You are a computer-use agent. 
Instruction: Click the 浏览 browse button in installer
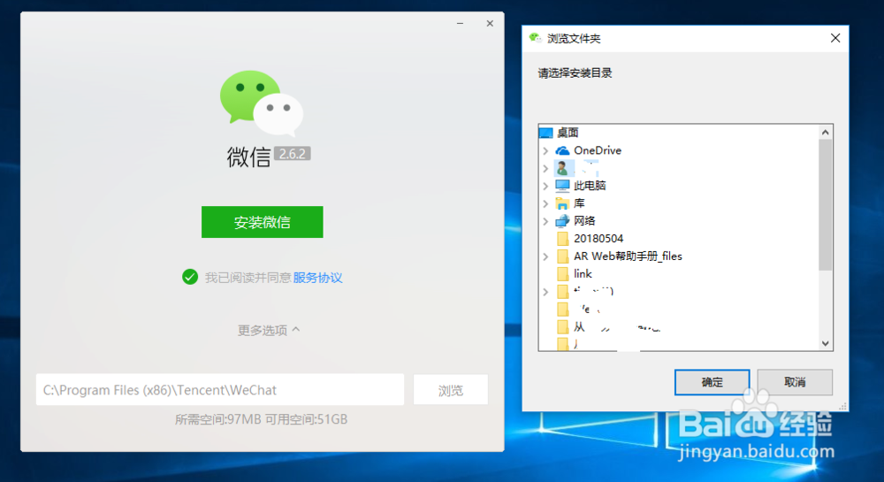(451, 389)
